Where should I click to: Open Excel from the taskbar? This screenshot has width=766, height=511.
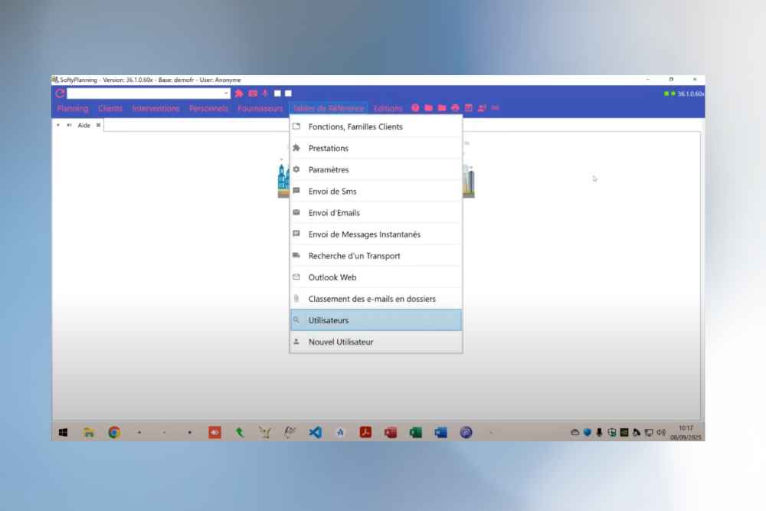coord(415,432)
